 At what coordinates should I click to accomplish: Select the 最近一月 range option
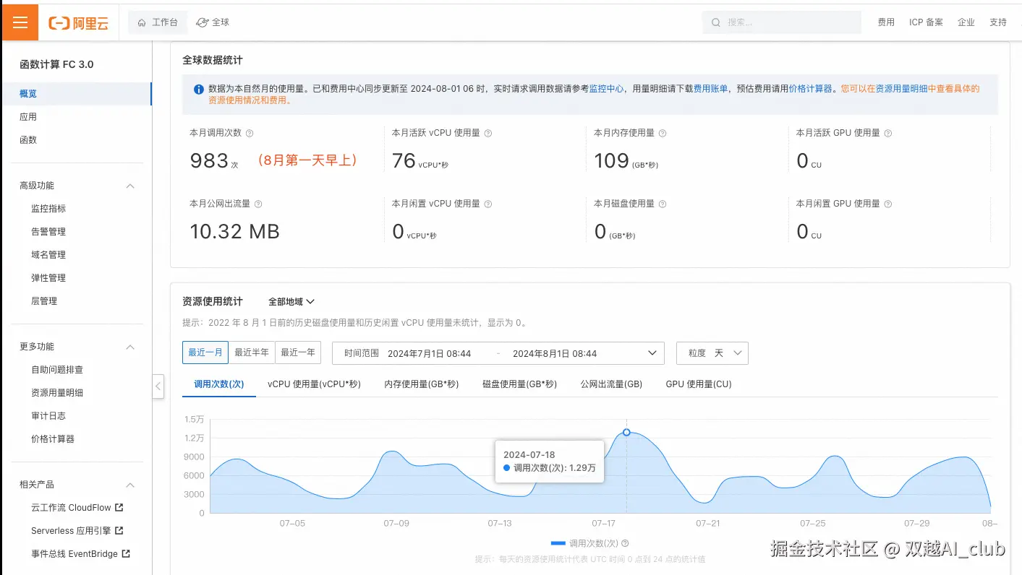pyautogui.click(x=205, y=353)
